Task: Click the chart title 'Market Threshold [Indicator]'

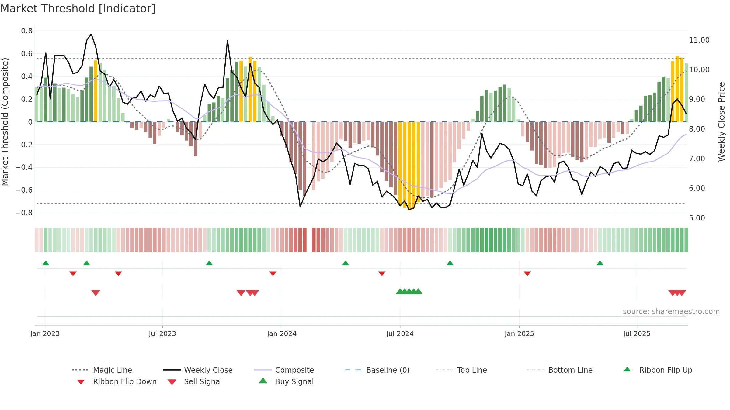Action: coord(78,9)
